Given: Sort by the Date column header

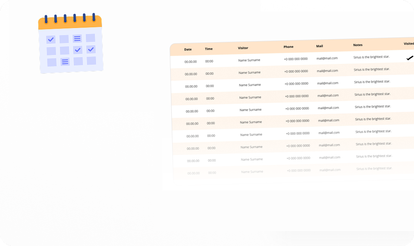Looking at the screenshot, I should tap(188, 49).
